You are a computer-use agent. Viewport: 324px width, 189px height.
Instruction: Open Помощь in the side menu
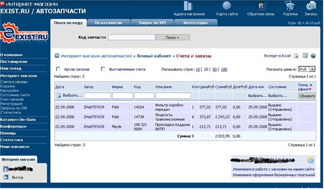pos(8,133)
